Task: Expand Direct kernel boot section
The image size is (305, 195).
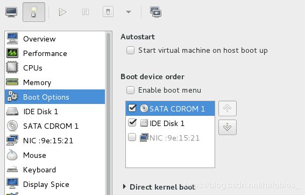Action: (124, 186)
